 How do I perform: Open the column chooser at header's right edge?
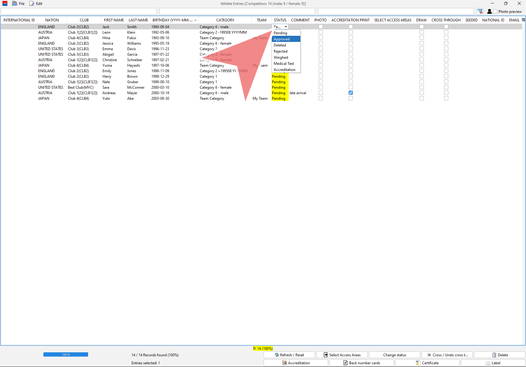(523, 20)
